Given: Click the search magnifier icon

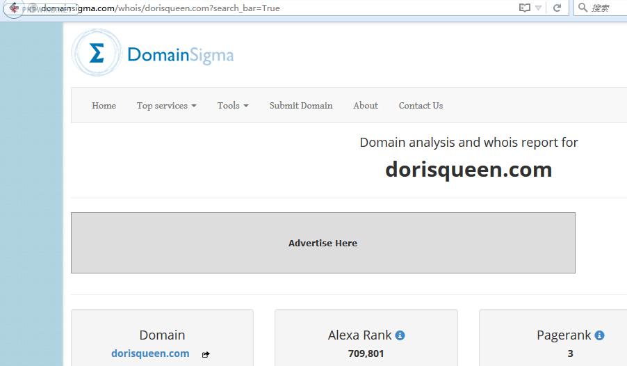Looking at the screenshot, I should coord(583,8).
